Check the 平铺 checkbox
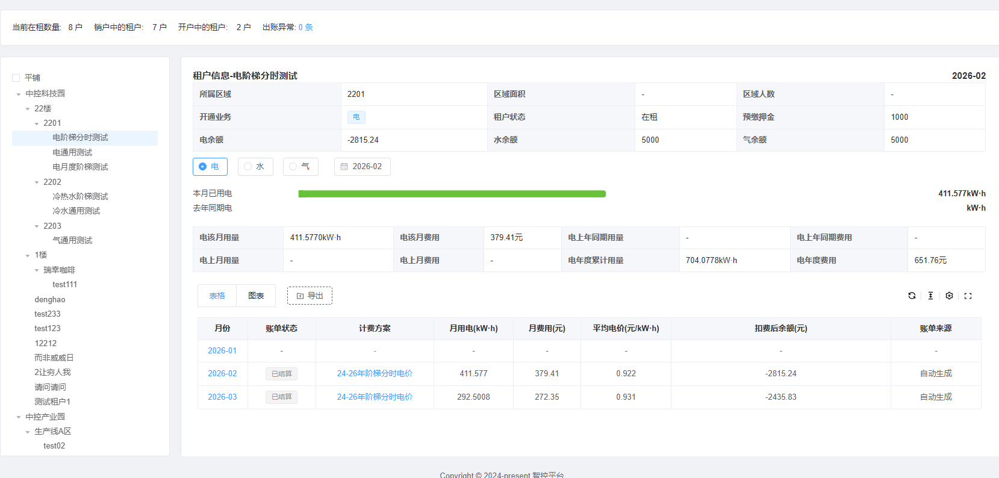Viewport: 999px width, 478px height. click(x=16, y=78)
